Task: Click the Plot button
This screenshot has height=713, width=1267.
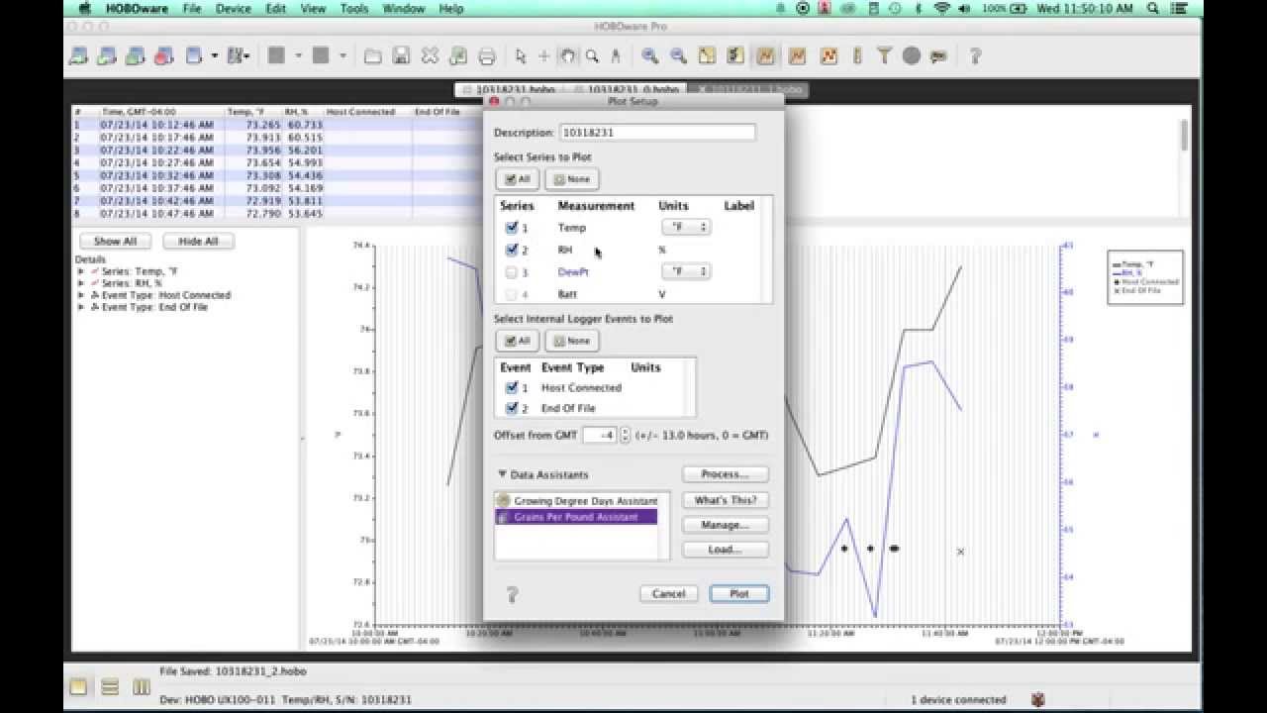Action: click(739, 593)
